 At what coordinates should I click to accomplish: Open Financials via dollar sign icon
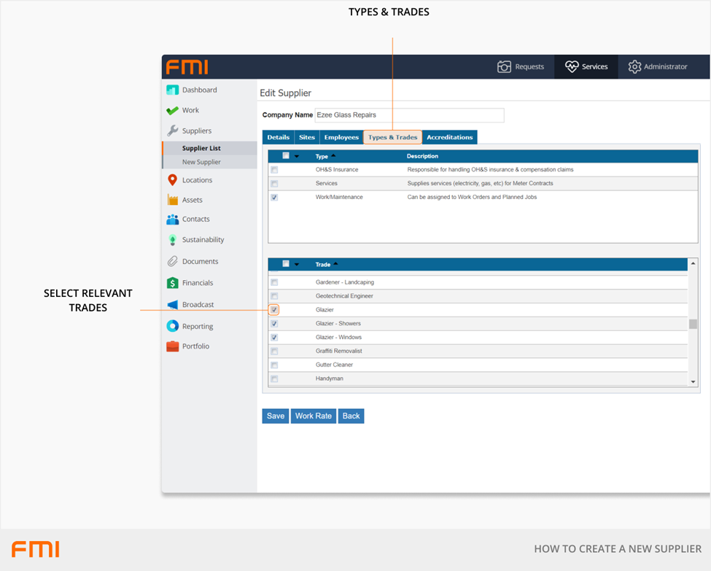[x=172, y=283]
